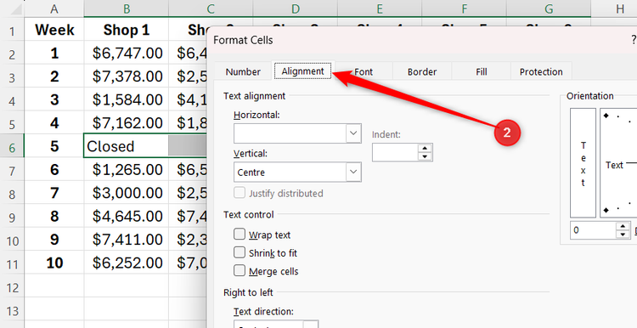637x328 pixels.
Task: Check the Merge cells option
Action: (x=240, y=270)
